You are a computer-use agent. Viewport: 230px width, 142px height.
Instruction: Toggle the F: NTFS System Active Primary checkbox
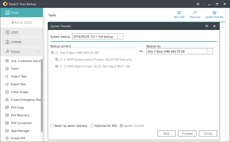pos(57,60)
